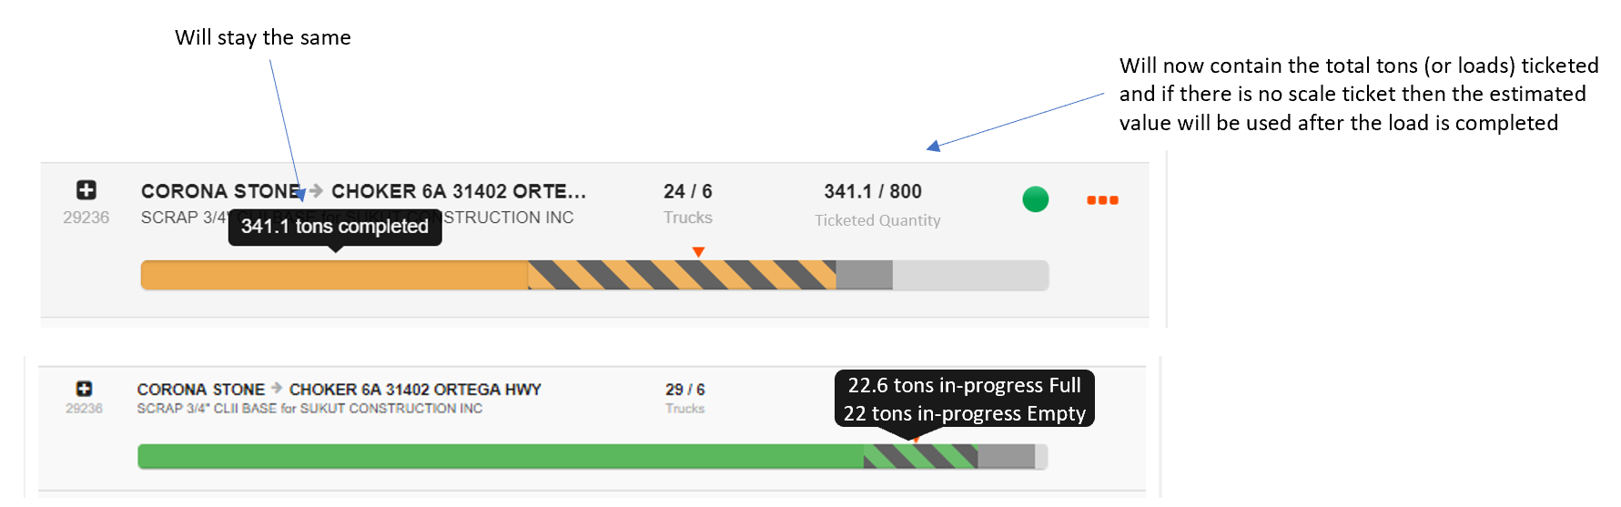Click job number 29236 in first row
Screen dimensions: 1621x507
86,218
